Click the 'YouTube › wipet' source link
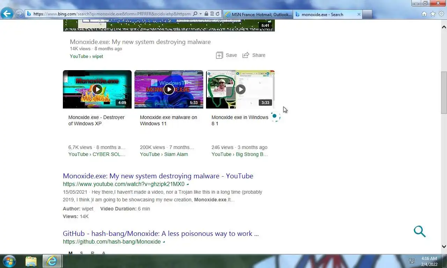 pyautogui.click(x=86, y=56)
